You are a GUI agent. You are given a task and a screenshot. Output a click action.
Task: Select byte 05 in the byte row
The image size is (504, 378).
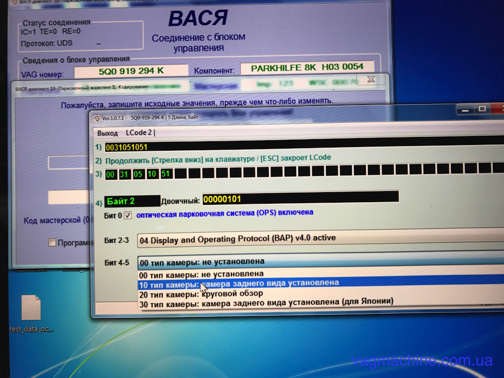(x=138, y=174)
